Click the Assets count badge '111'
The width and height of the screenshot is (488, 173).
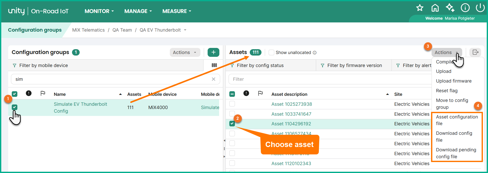(x=256, y=52)
